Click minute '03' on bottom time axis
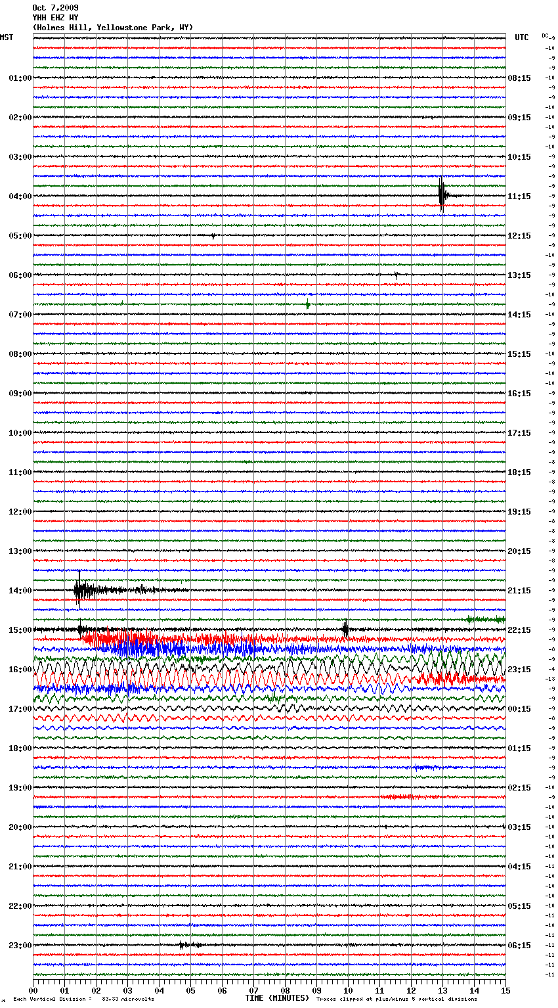Viewport: 558px width, 1008px height. [127, 990]
